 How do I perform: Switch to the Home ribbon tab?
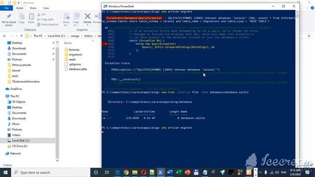pyautogui.click(x=20, y=8)
